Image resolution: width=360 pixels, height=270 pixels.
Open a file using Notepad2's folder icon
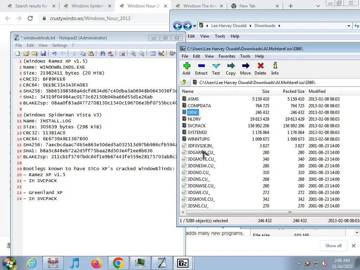coord(26,53)
